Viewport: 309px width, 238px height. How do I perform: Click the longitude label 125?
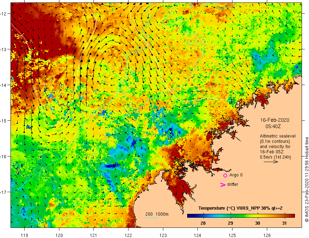[x=232, y=235]
